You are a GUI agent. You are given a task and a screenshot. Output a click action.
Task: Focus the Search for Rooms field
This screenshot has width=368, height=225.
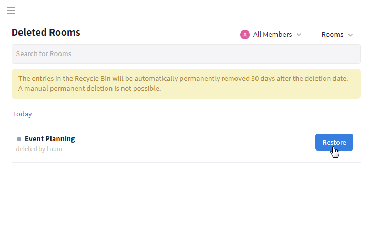click(x=186, y=54)
